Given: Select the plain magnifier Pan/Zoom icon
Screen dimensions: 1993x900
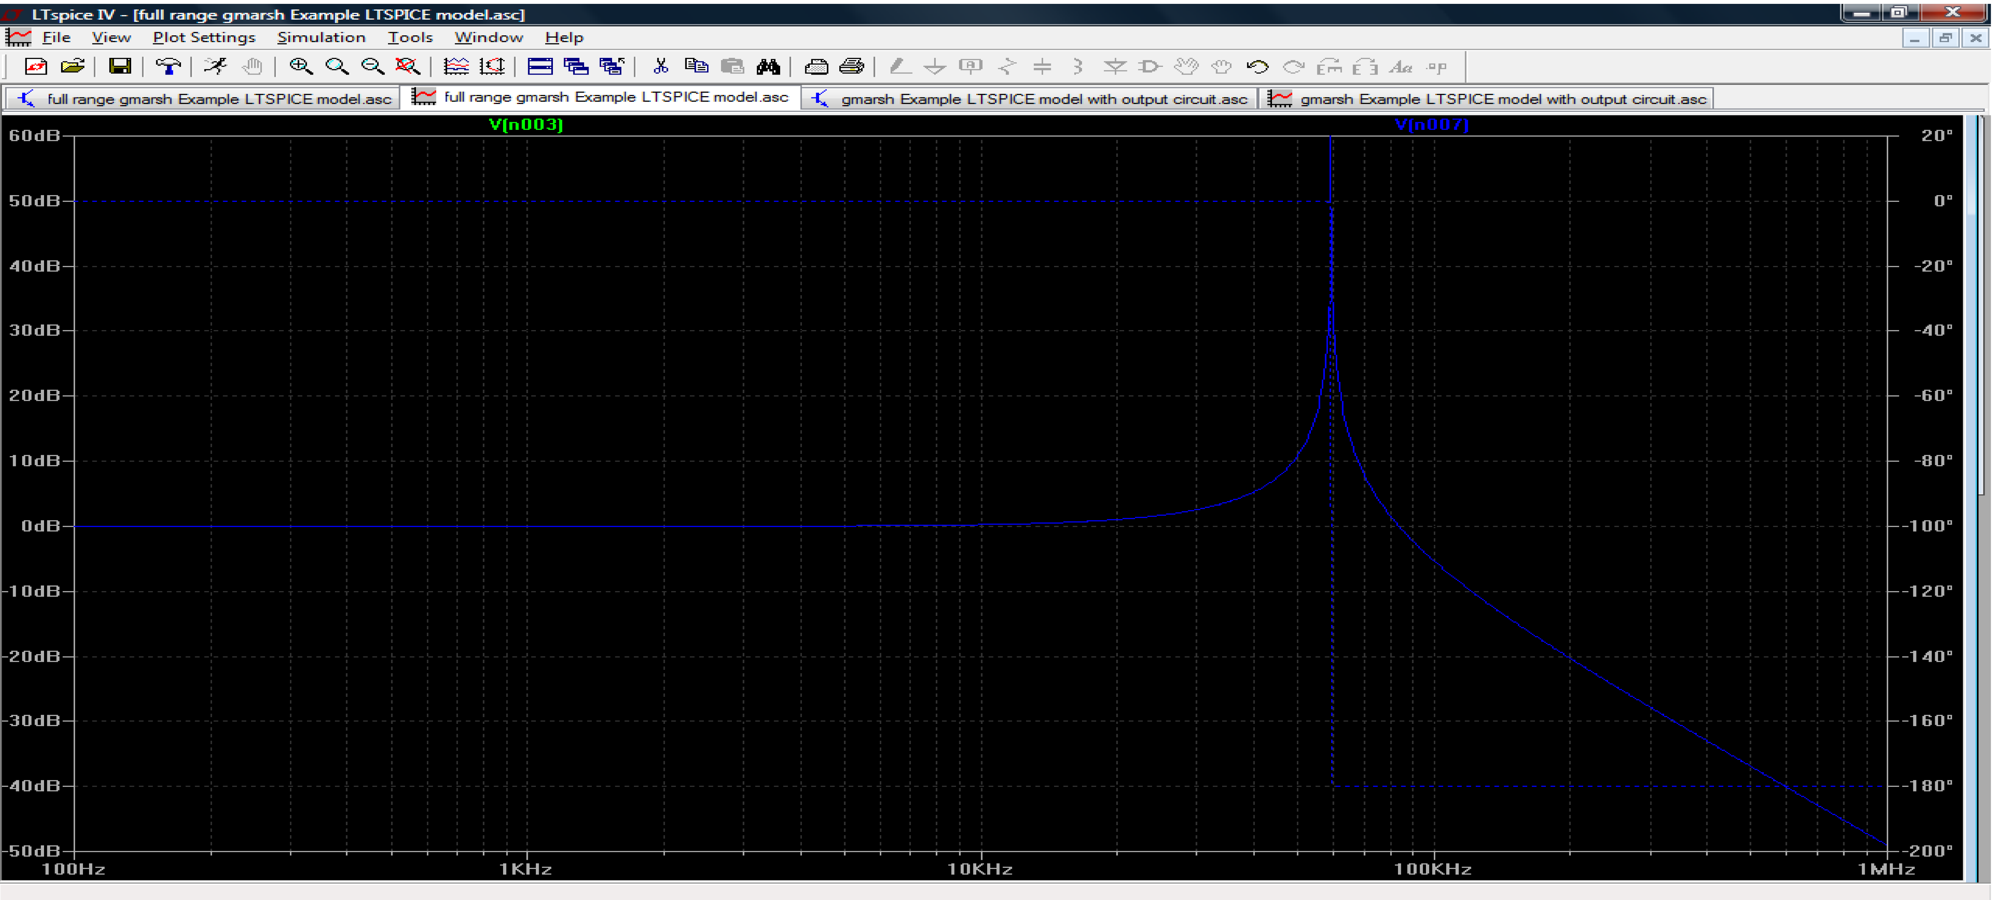Looking at the screenshot, I should click(337, 67).
